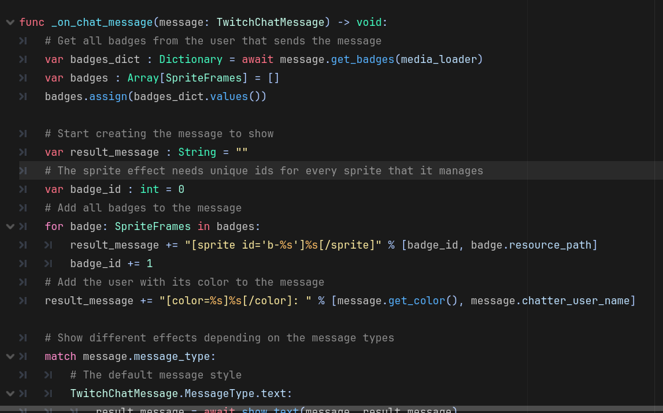Click the chatter_user_name property
Image resolution: width=663 pixels, height=413 pixels.
click(575, 301)
